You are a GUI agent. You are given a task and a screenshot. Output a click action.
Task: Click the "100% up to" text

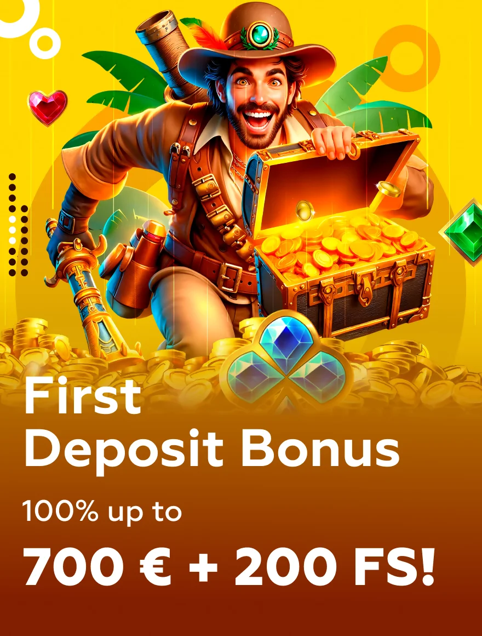(102, 512)
